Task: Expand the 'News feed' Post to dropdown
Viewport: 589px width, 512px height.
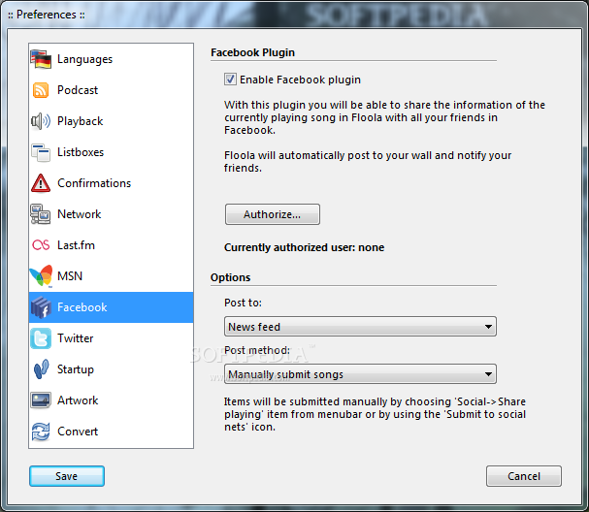Action: pos(360,327)
